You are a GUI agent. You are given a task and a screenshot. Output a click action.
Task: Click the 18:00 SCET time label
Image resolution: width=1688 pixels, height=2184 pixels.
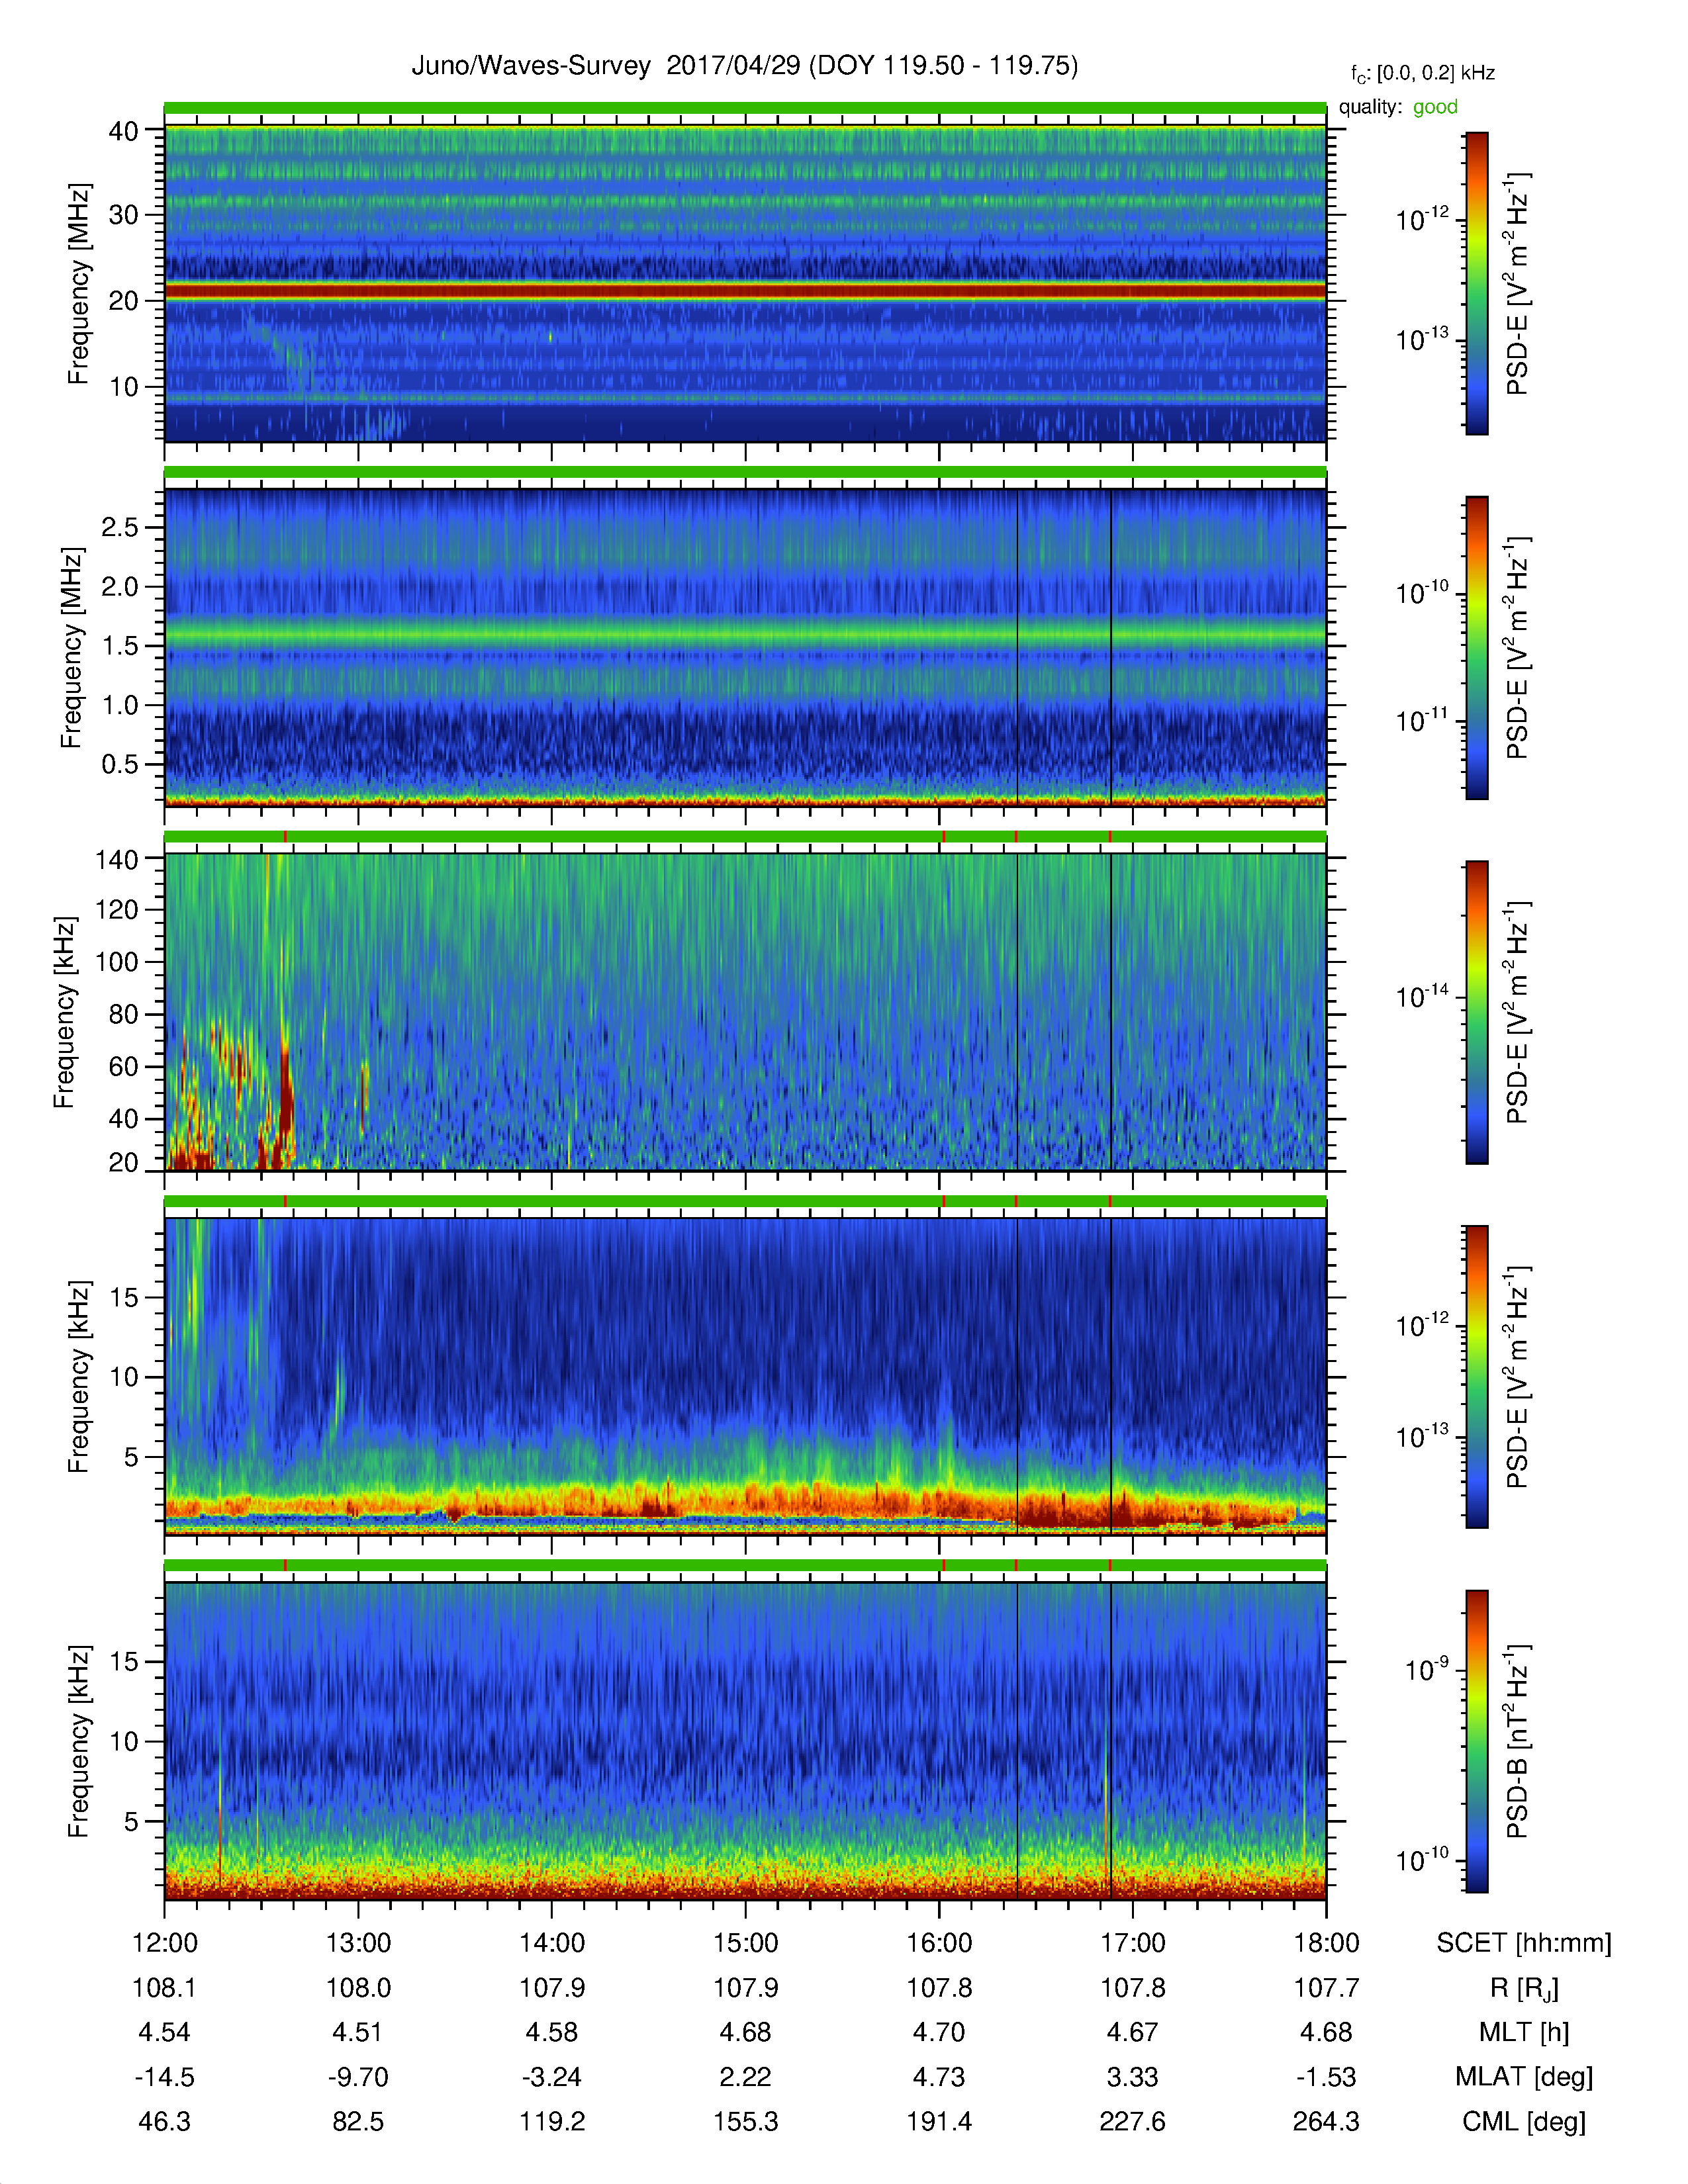pos(1326,1943)
